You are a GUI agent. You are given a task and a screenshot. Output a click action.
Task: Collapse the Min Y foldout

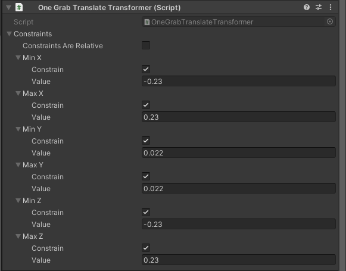pos(18,129)
